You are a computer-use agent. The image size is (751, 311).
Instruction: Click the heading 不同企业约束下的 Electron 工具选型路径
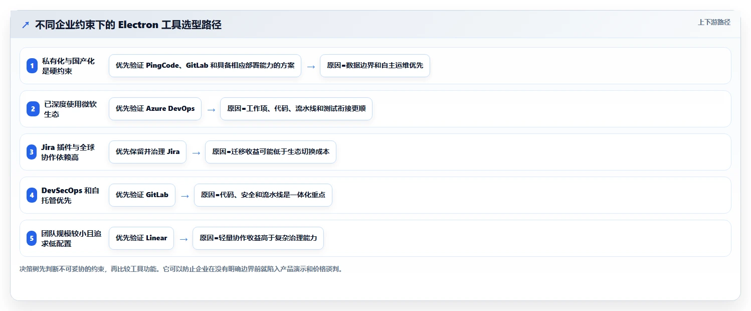128,25
